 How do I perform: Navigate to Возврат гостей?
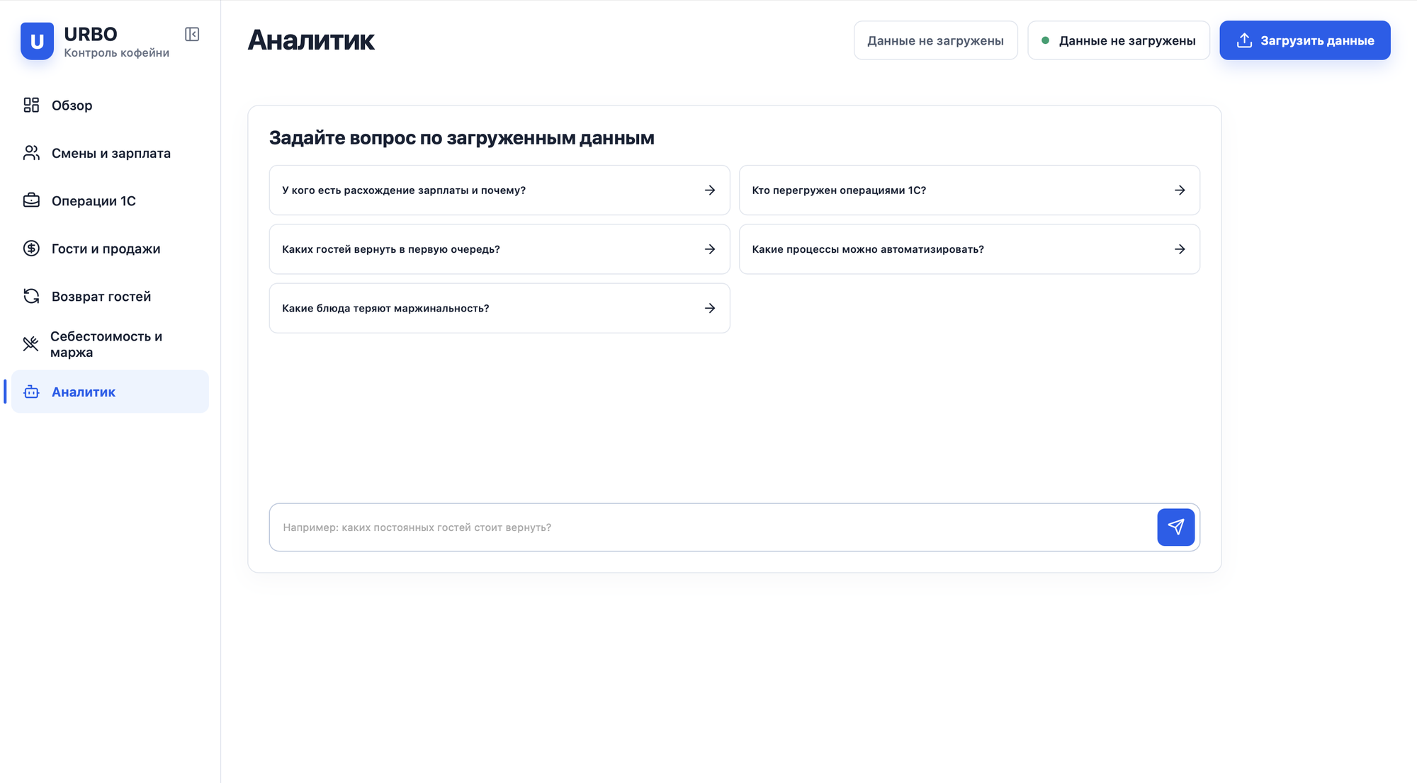point(110,297)
